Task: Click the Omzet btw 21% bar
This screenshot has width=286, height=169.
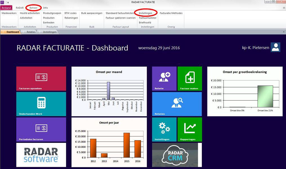Action: pos(265,96)
